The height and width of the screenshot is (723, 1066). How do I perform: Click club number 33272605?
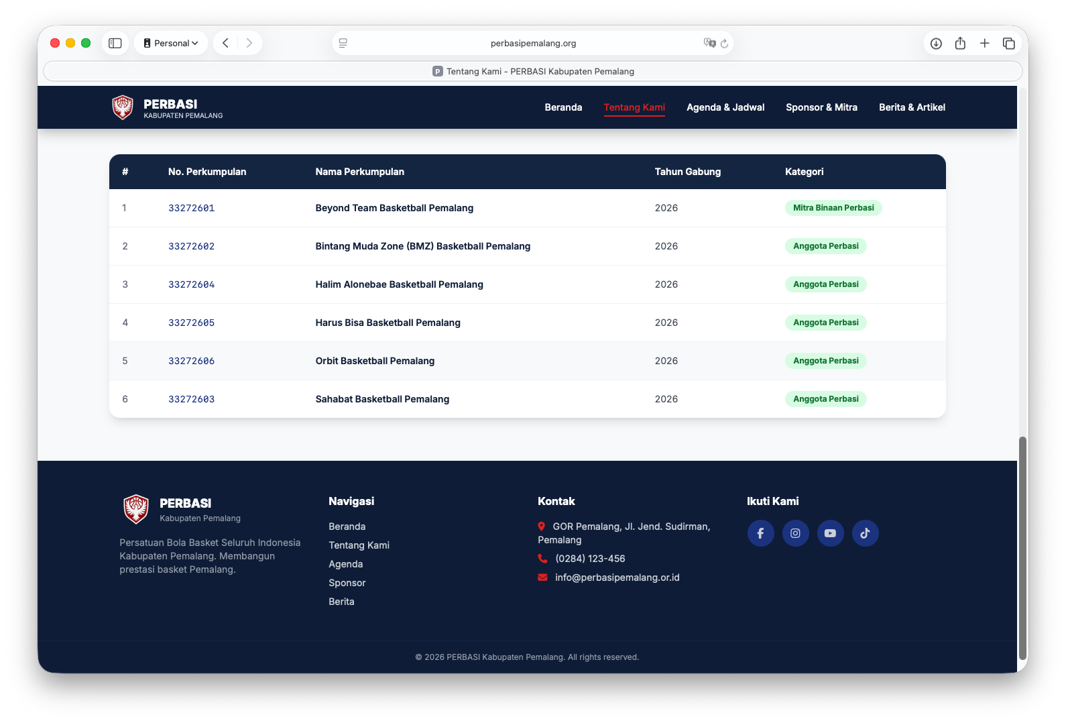click(x=191, y=323)
